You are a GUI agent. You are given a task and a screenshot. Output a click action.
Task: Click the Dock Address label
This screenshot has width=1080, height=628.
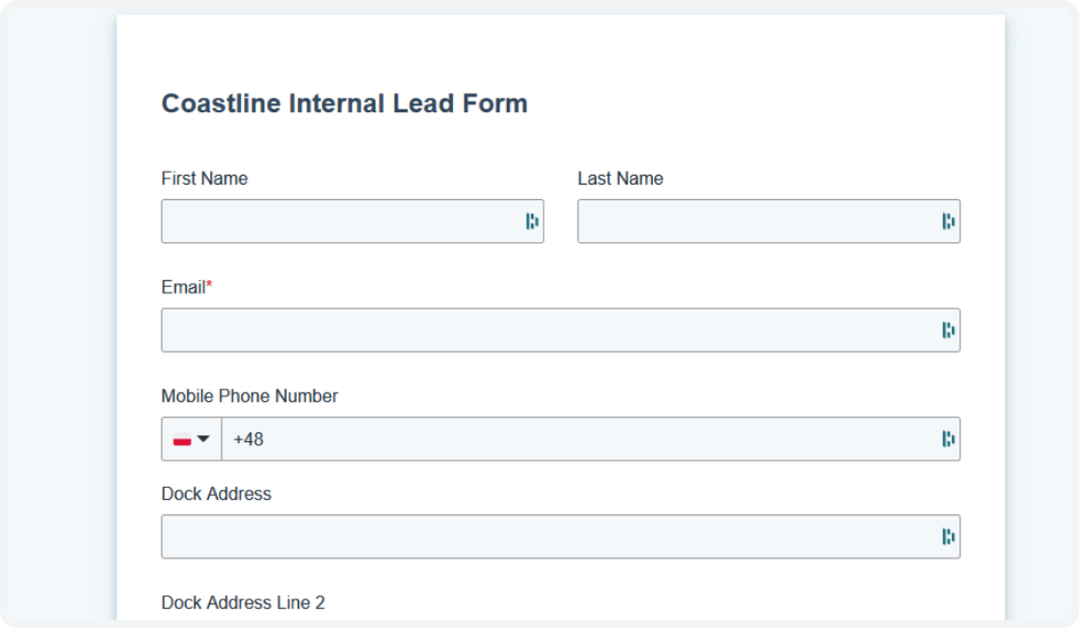216,493
